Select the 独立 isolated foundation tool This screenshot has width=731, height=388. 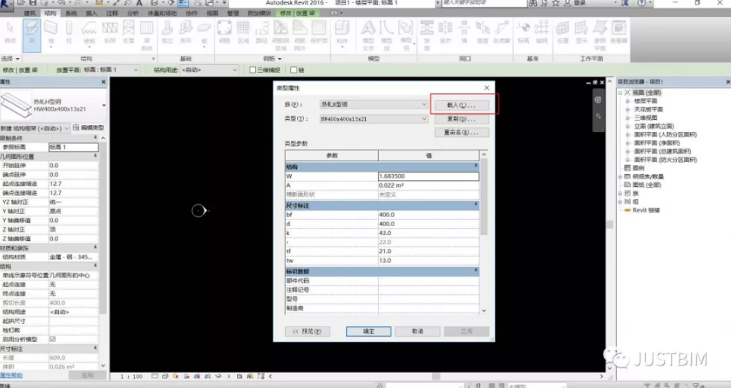[x=167, y=32]
